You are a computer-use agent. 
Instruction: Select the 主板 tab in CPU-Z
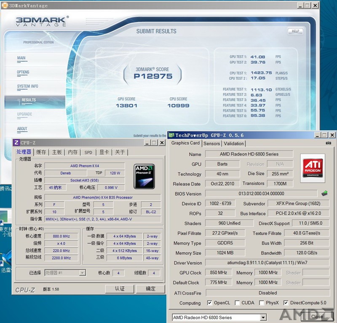pyautogui.click(x=57, y=152)
